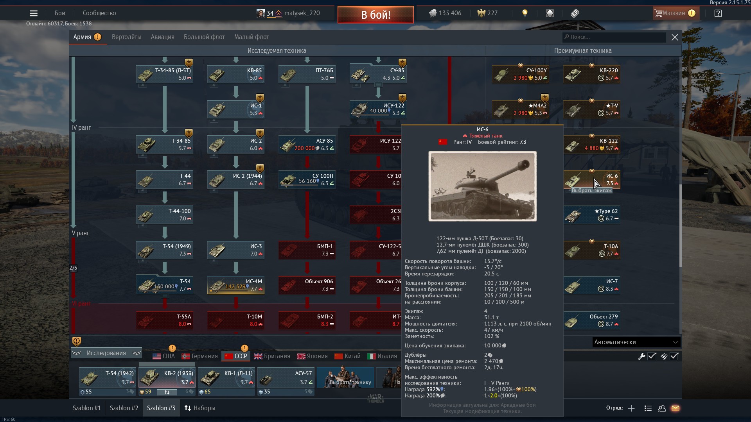751x422 pixels.
Task: Select the Германия nation tab
Action: point(200,356)
